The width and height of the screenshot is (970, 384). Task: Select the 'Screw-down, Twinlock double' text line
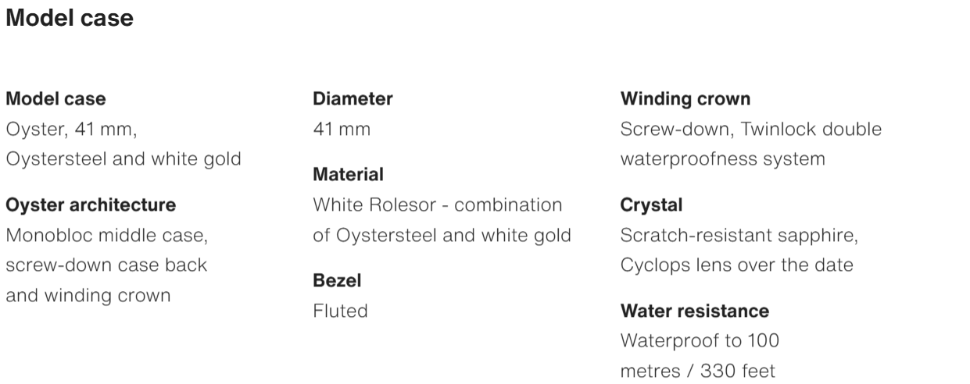pos(750,129)
